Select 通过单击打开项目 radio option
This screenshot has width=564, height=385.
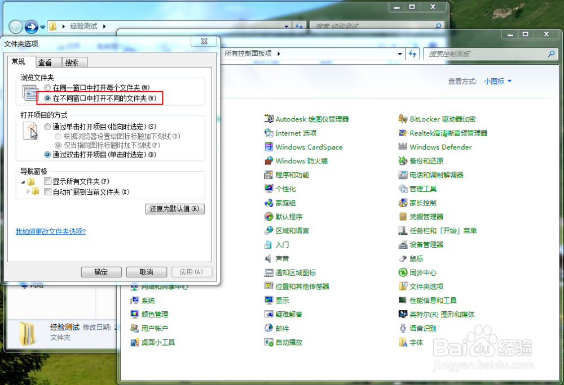point(47,126)
